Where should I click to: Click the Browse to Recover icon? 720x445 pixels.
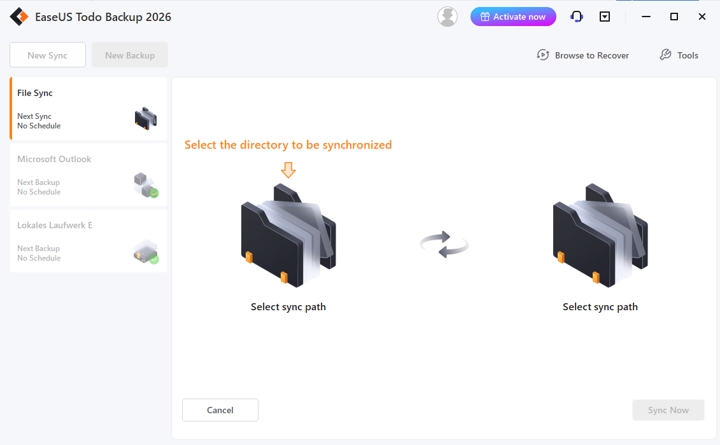(x=543, y=55)
